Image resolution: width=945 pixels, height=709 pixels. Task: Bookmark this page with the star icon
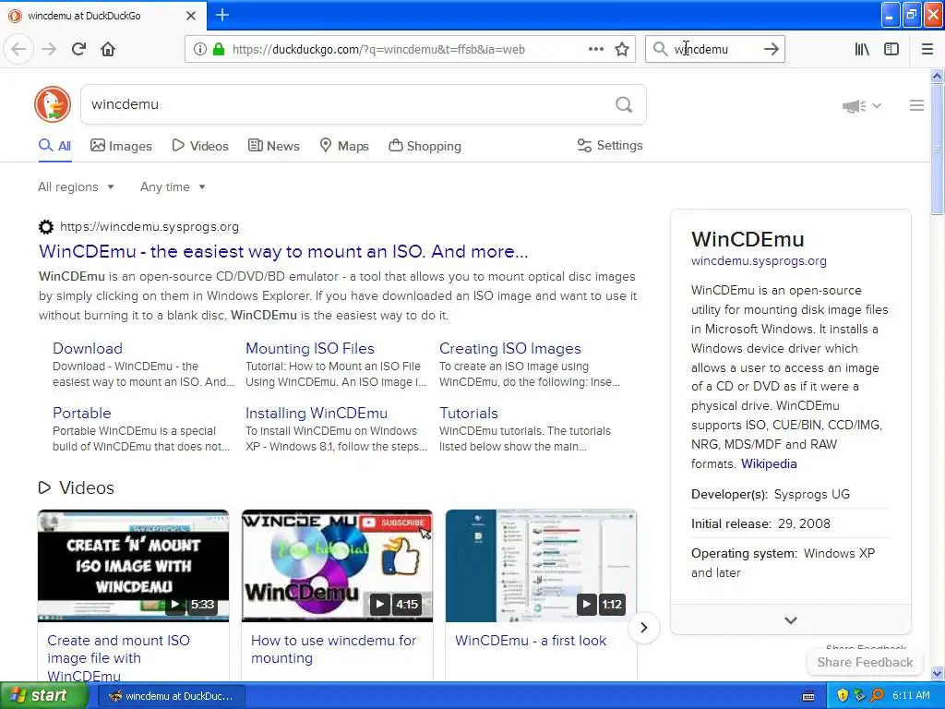pyautogui.click(x=622, y=49)
